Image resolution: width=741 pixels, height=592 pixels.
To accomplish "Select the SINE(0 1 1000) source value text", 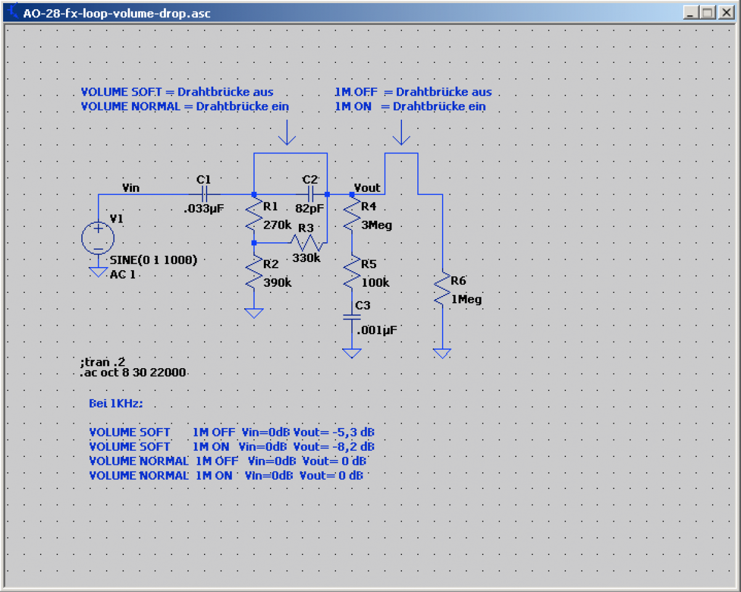I will [x=154, y=260].
